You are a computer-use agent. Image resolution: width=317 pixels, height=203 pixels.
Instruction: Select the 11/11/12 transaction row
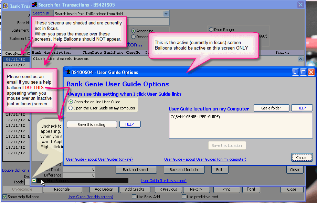pos(16,115)
